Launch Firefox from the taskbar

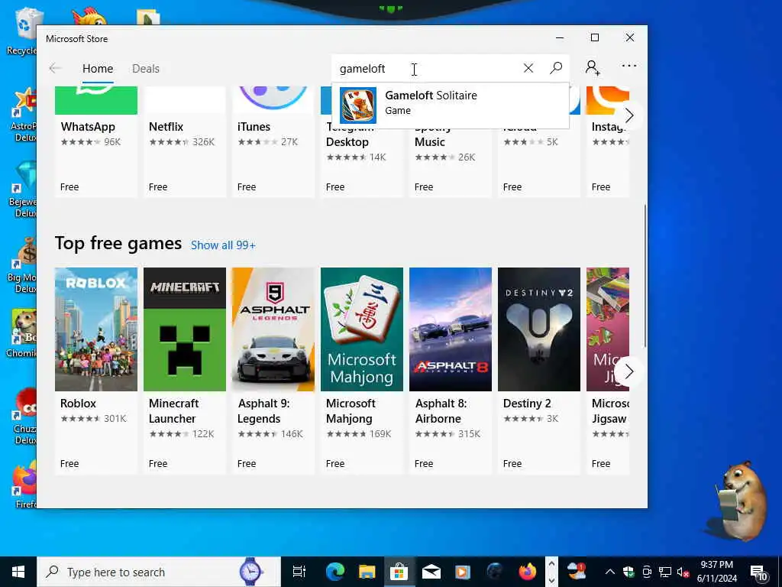point(527,572)
